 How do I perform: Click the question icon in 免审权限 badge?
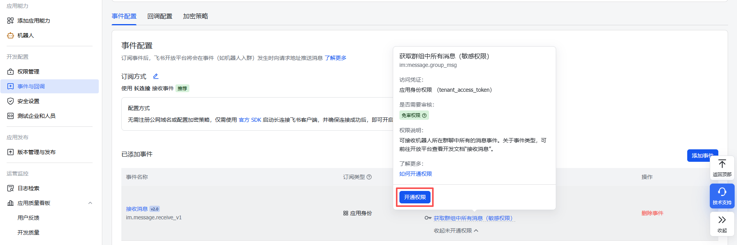[424, 115]
